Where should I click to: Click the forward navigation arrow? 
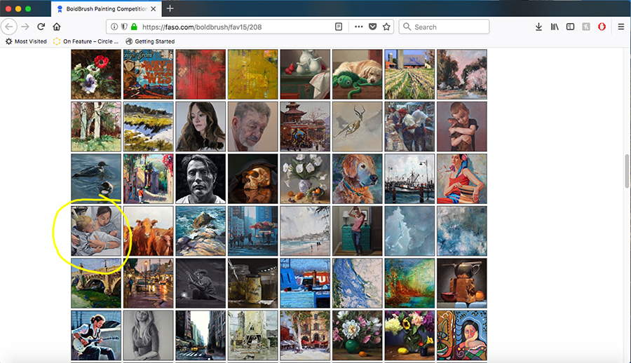point(25,27)
